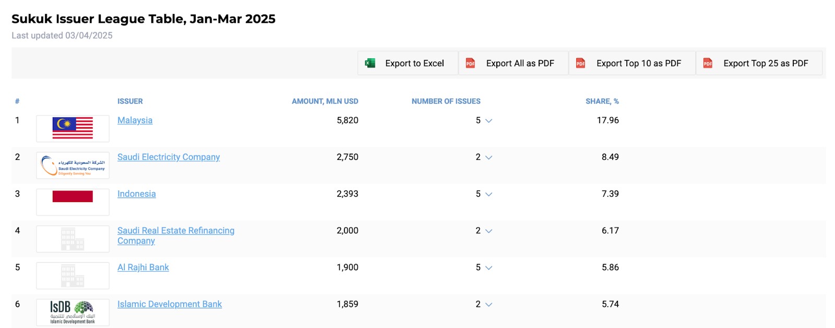The image size is (835, 328).
Task: Open the Malaysia issuer link
Action: [x=135, y=120]
